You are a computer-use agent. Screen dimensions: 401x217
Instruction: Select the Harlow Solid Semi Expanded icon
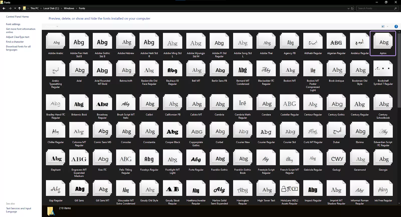click(x=219, y=188)
